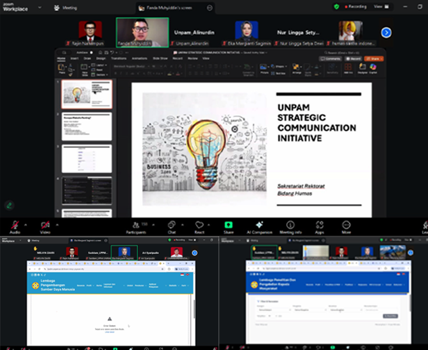Click the LPSDM page vertical scrollbar
Screen dimensions: 428x350
(194, 309)
